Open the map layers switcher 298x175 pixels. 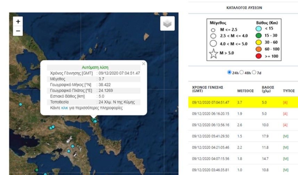pyautogui.click(x=167, y=23)
